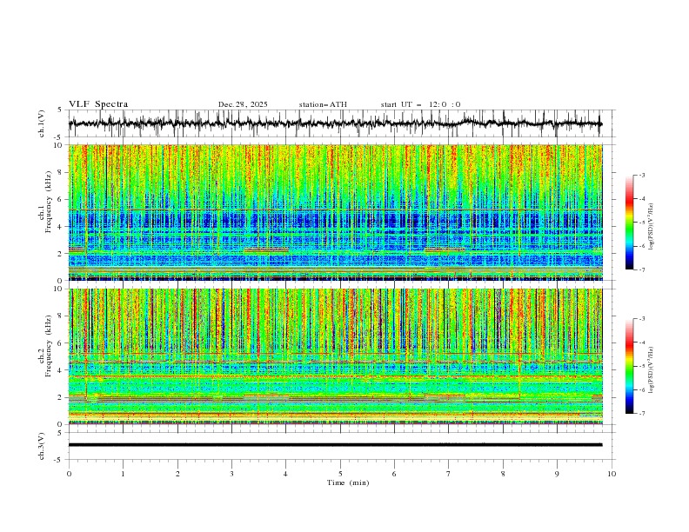Click the time axis tick label "6"

click(395, 474)
